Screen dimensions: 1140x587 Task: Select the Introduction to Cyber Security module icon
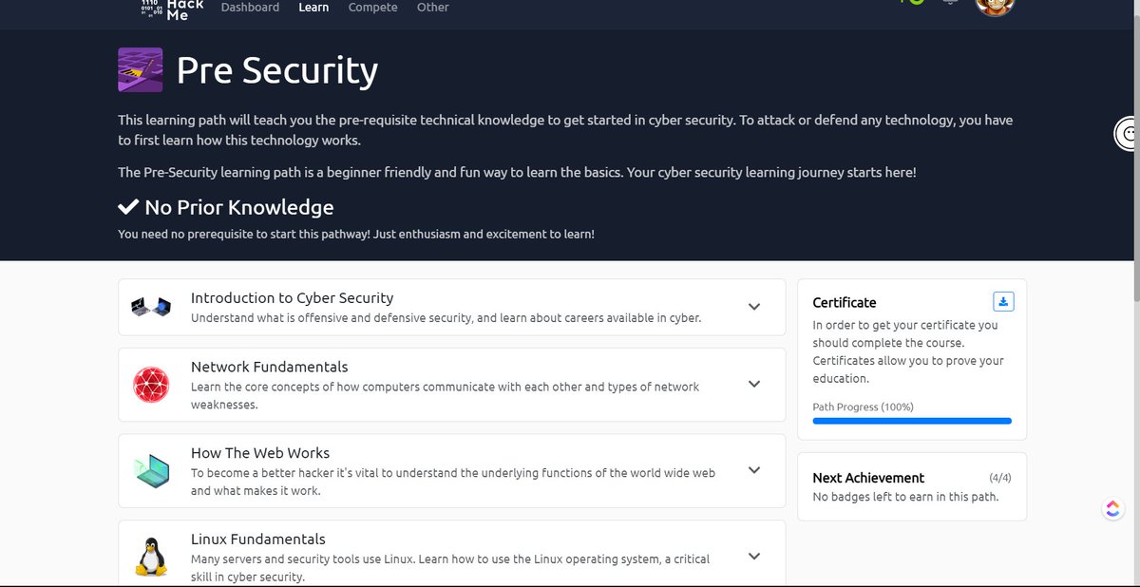click(x=151, y=306)
